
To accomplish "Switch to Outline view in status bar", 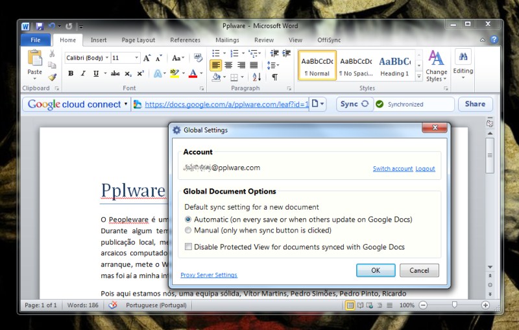I will click(x=380, y=305).
